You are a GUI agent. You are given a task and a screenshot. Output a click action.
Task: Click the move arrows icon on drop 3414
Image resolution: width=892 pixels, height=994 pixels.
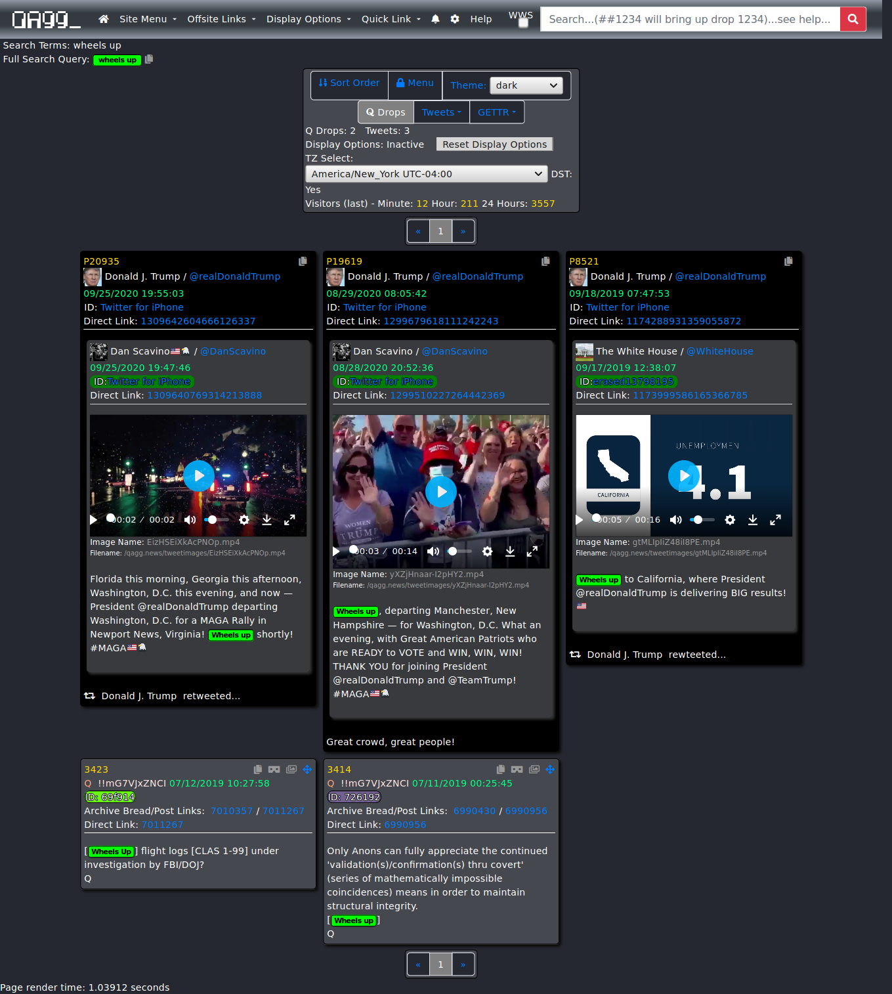(550, 769)
